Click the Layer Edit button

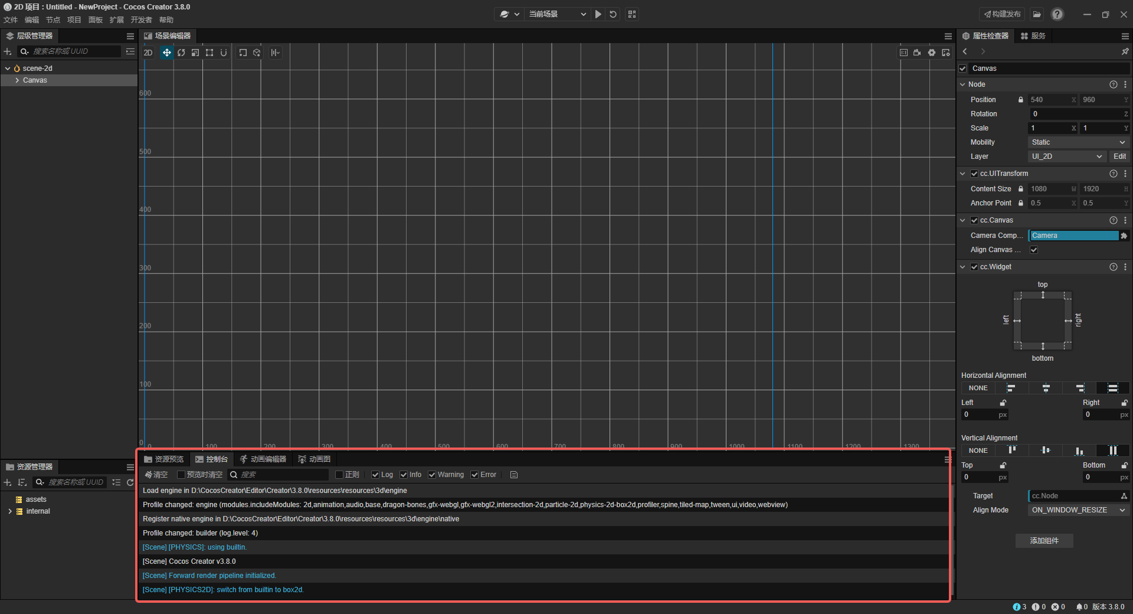point(1119,156)
